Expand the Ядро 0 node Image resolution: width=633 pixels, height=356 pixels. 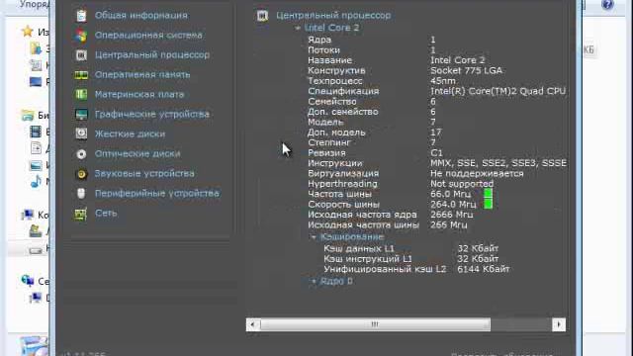tap(314, 281)
